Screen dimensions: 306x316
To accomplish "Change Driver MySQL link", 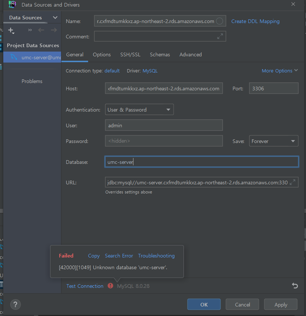I will point(150,71).
